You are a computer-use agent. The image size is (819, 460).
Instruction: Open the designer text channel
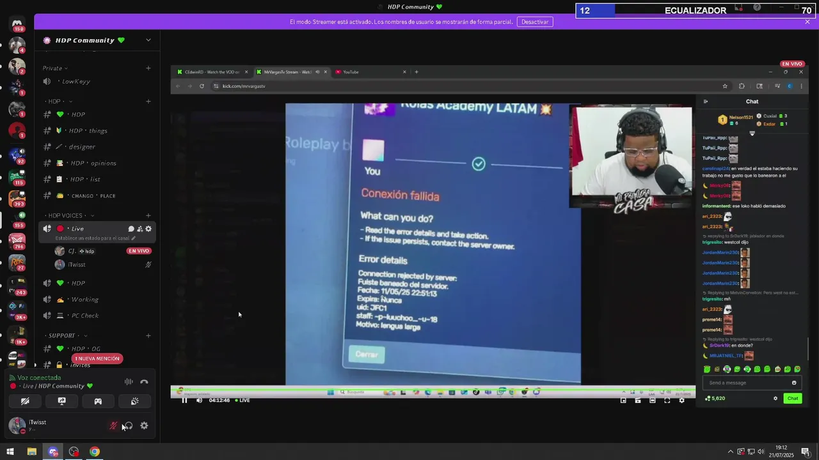click(x=96, y=147)
